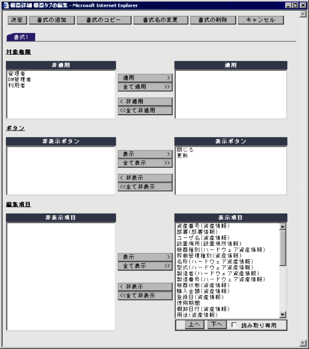
Task: Click <<全て非表示 in the 編集項目 section
Action: pyautogui.click(x=145, y=295)
